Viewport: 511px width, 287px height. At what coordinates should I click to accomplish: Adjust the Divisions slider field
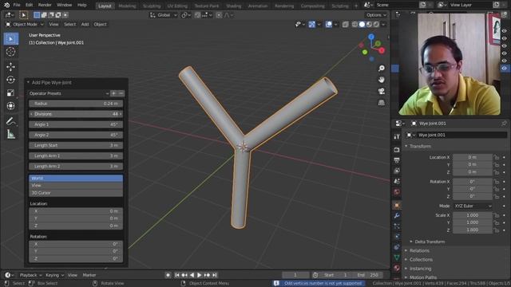coord(76,114)
